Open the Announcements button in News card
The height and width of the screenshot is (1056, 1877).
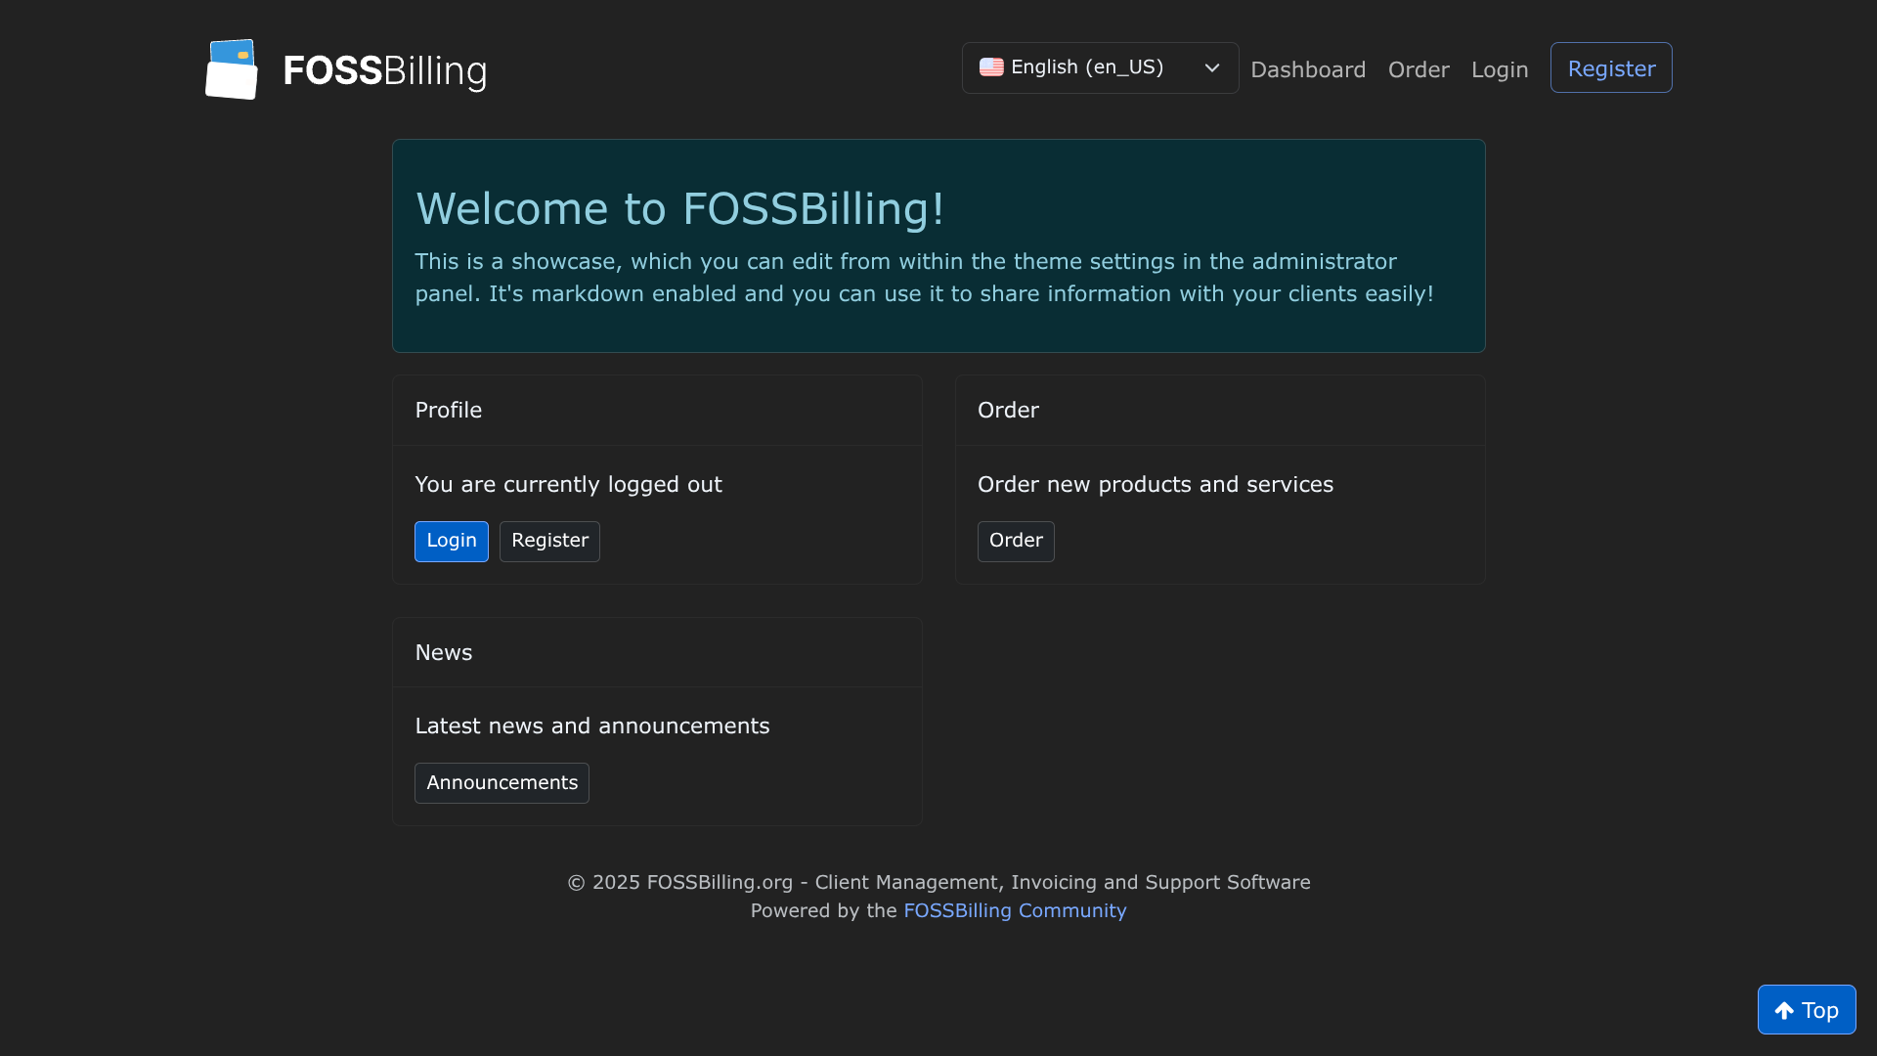pyautogui.click(x=502, y=782)
